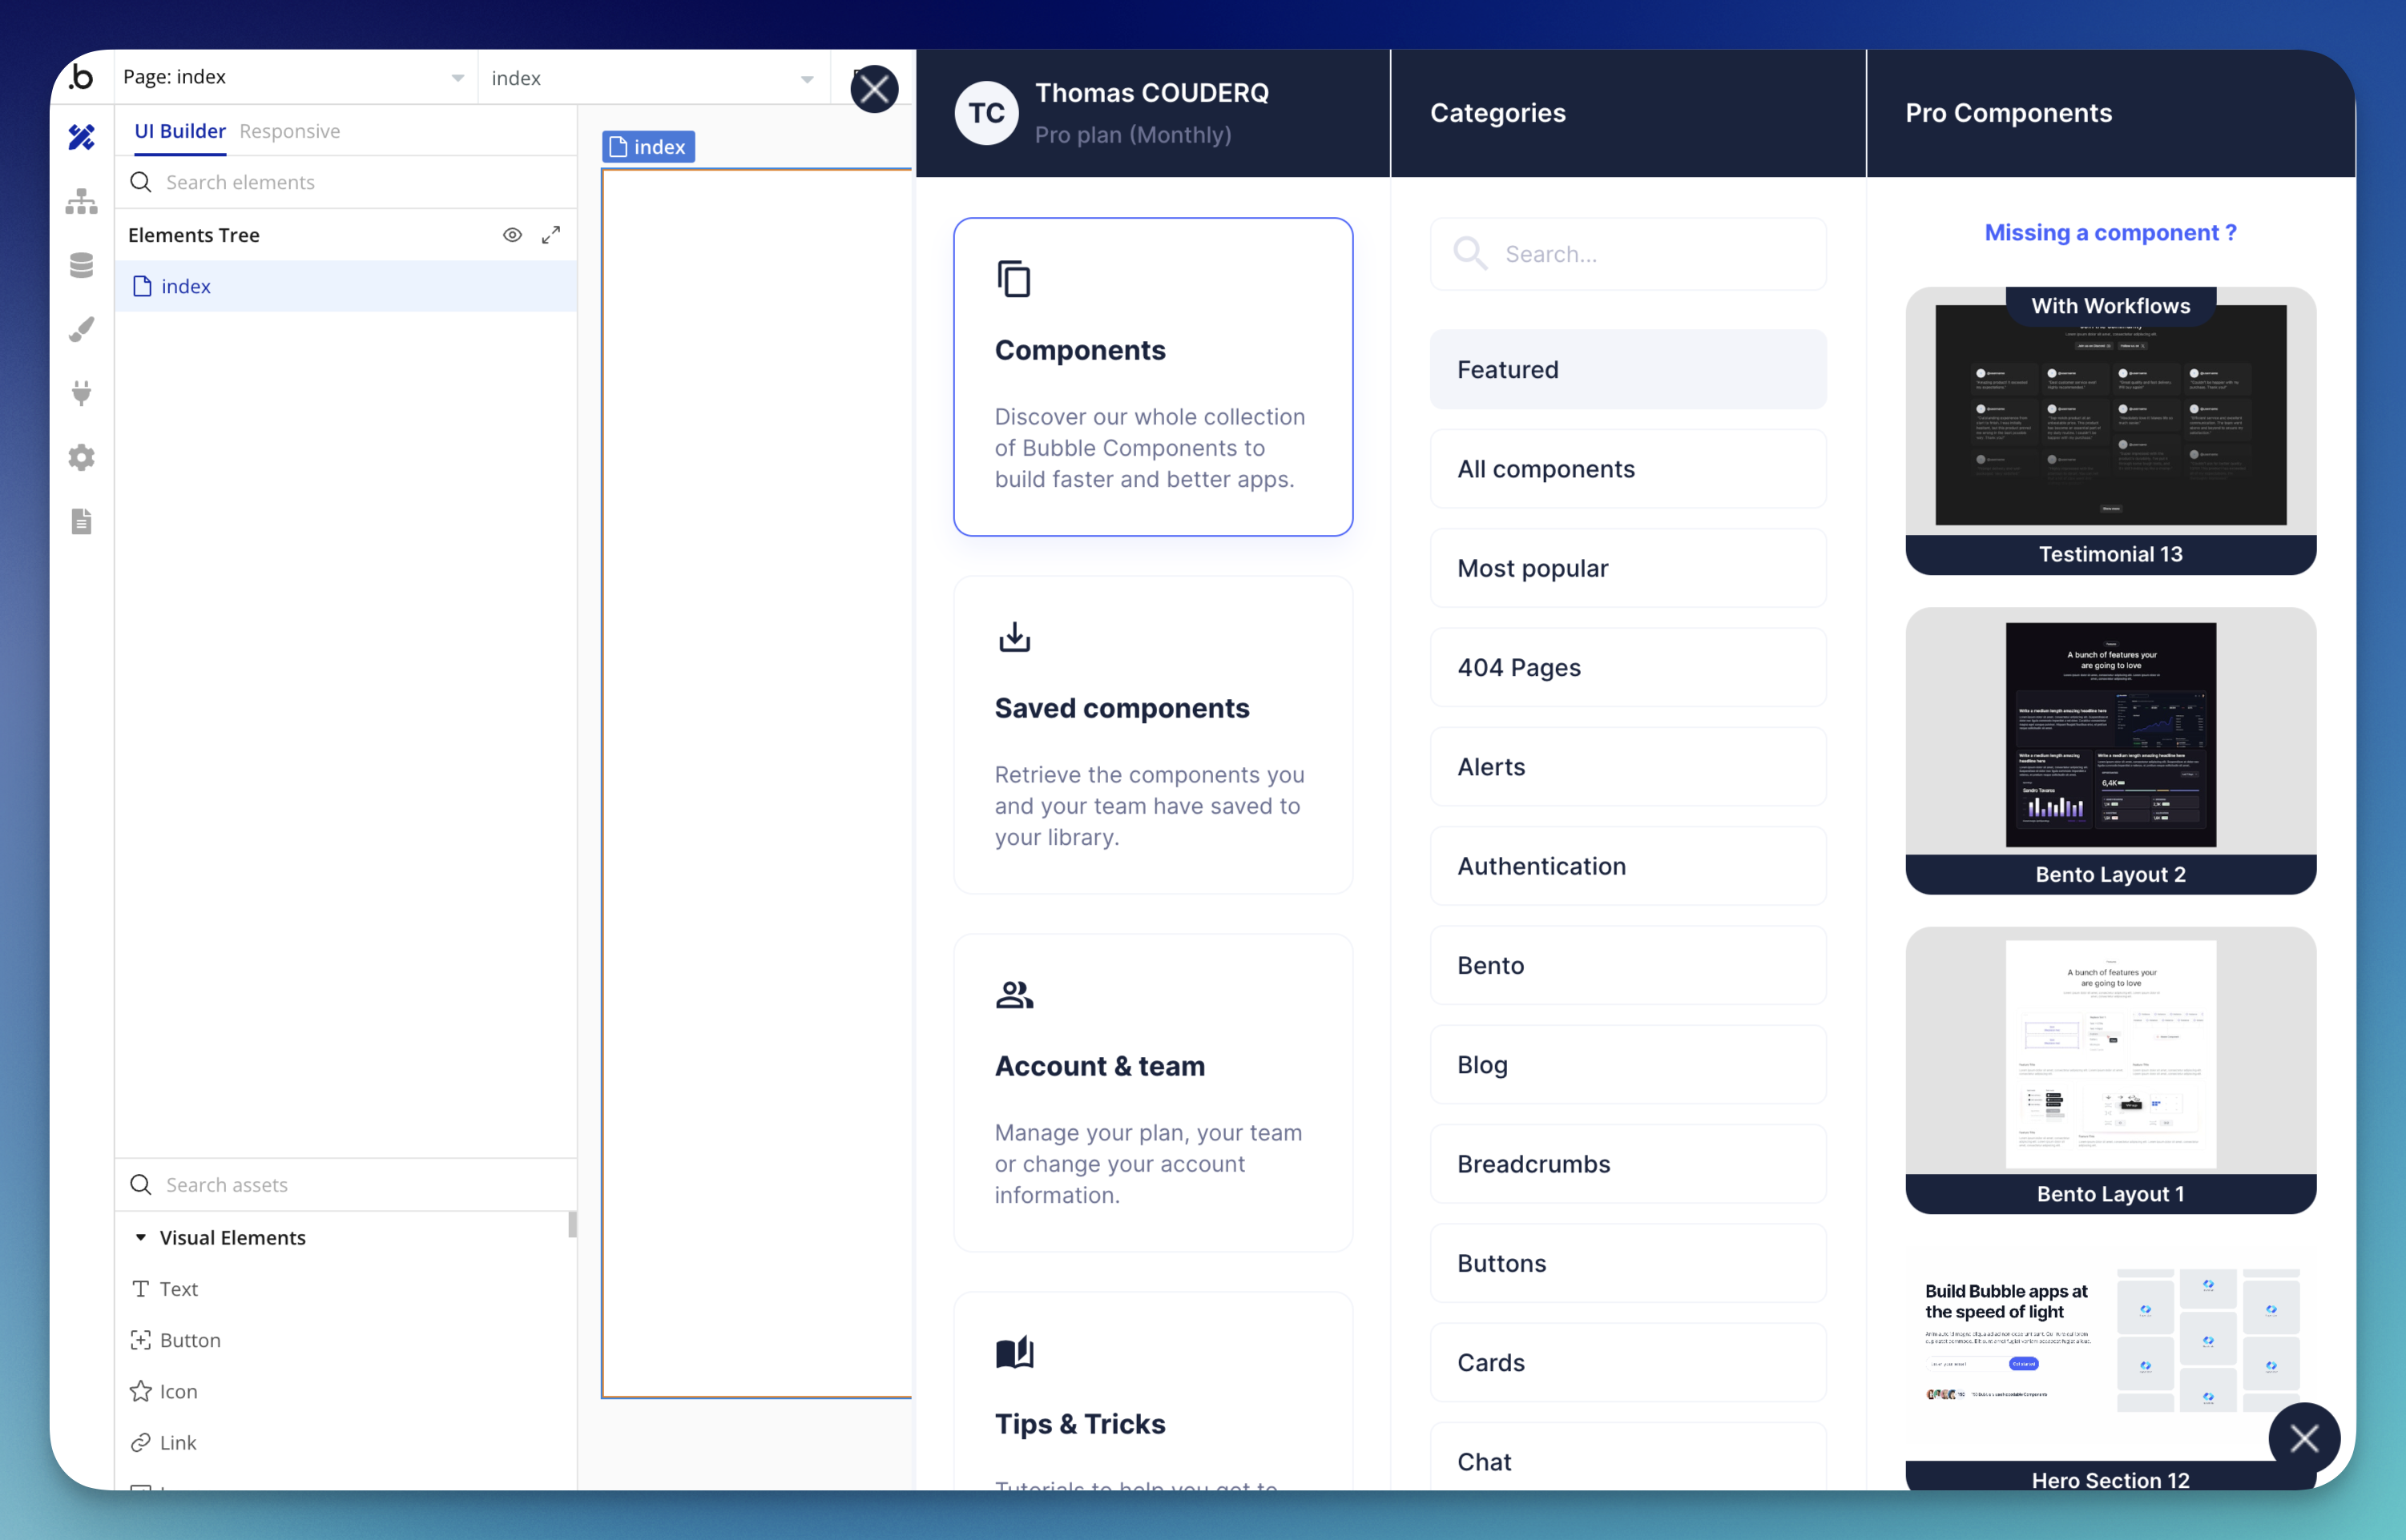Open the Page: index dropdown
This screenshot has width=2406, height=1540.
pos(295,77)
